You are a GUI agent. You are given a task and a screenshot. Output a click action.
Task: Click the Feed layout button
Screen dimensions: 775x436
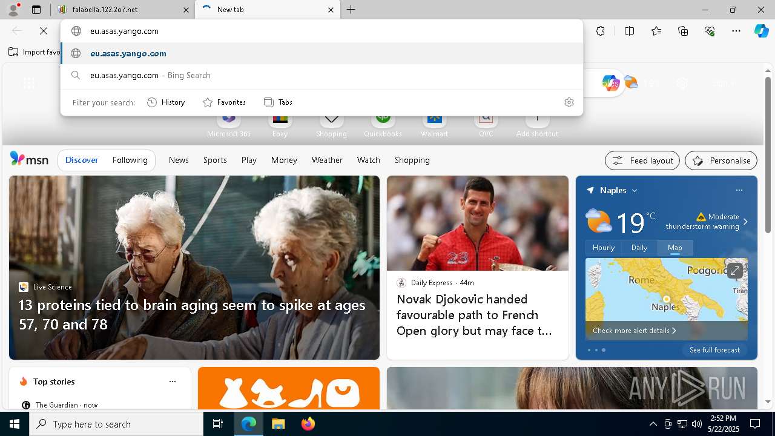(642, 160)
